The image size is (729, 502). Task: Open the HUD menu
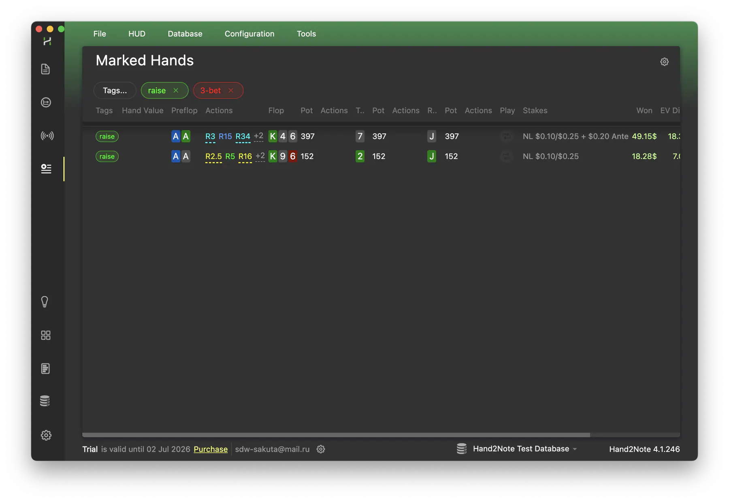pyautogui.click(x=137, y=34)
